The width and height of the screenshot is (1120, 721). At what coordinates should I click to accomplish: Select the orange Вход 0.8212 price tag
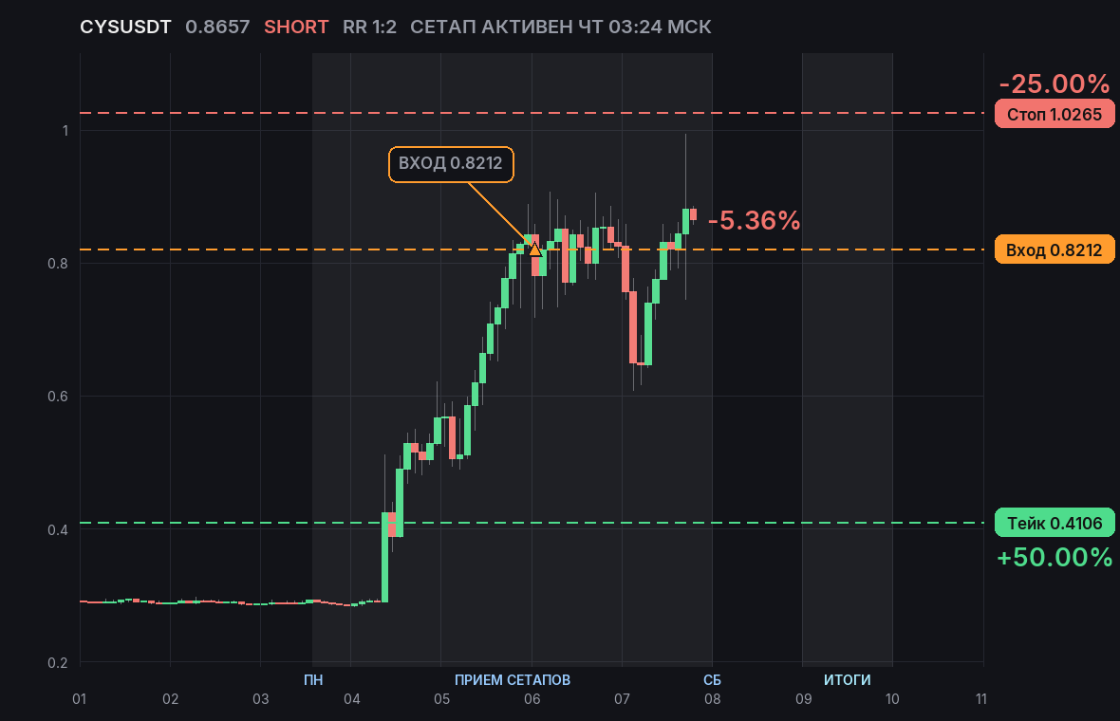coord(1055,250)
